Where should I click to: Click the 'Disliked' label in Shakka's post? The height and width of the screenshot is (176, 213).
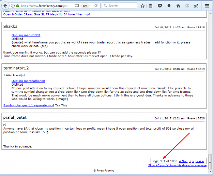tap(17, 39)
